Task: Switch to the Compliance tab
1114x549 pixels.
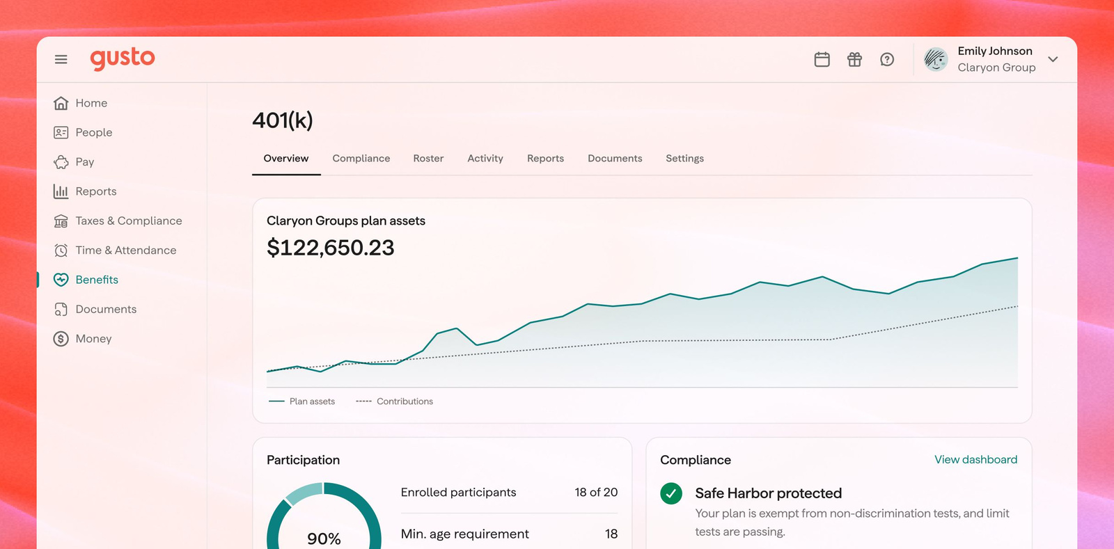Action: (x=361, y=159)
